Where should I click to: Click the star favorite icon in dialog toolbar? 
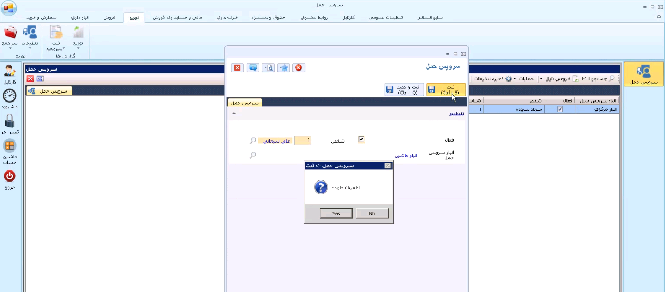283,67
